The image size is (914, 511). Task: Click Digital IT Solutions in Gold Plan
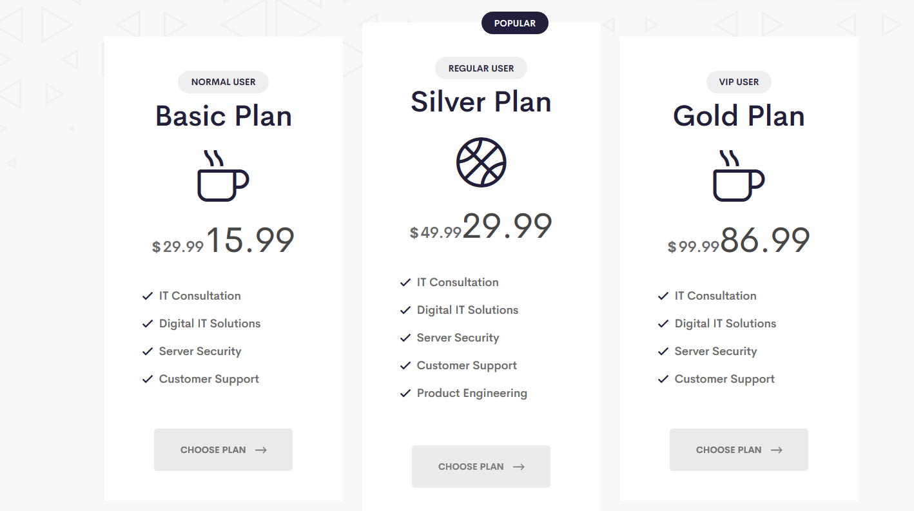725,323
